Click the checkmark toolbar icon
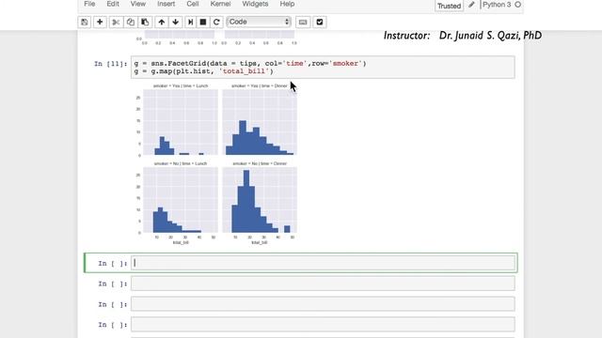 (x=320, y=23)
